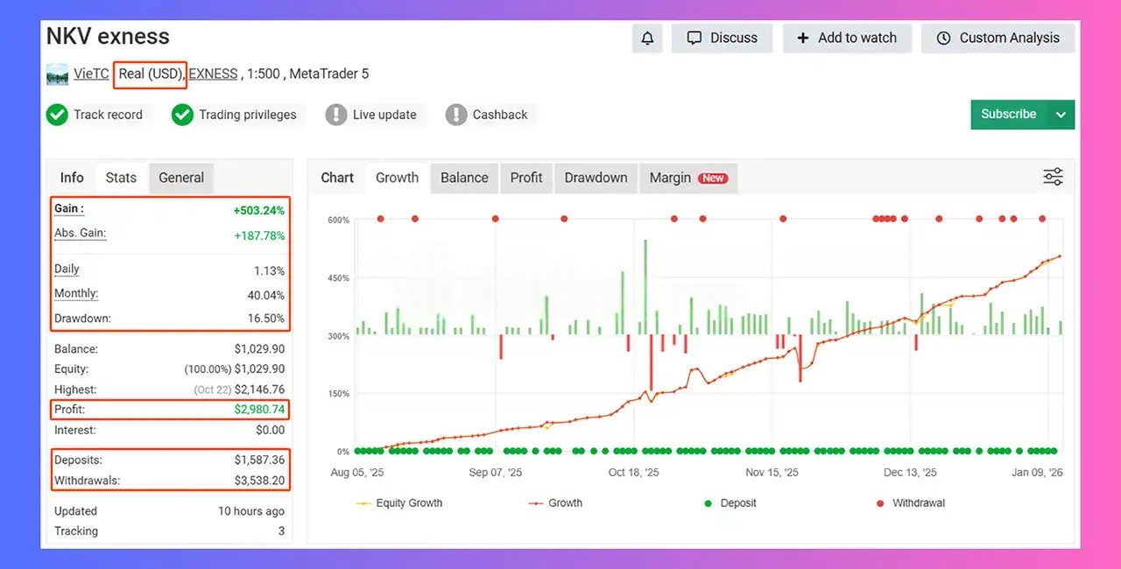Open chart settings sliders icon
This screenshot has height=569, width=1121.
1053,177
